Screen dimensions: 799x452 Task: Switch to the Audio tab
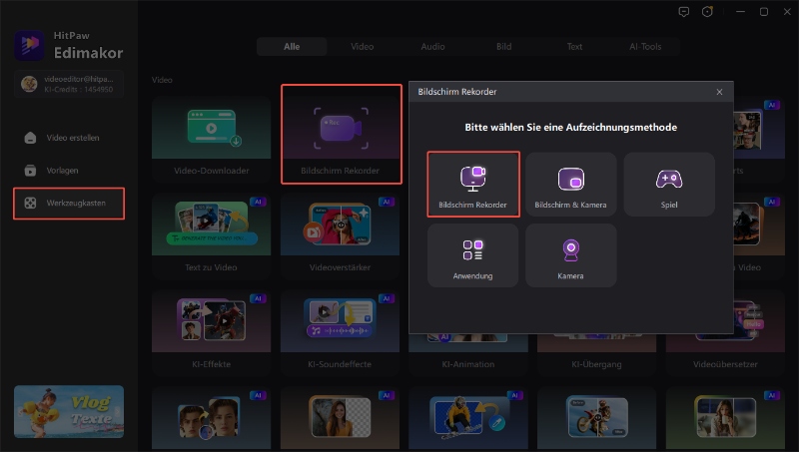tap(432, 46)
